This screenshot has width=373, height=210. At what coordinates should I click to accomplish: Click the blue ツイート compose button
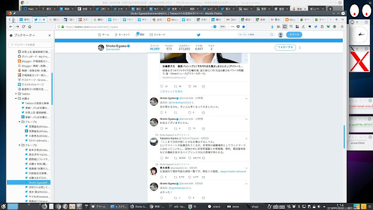tap(294, 34)
